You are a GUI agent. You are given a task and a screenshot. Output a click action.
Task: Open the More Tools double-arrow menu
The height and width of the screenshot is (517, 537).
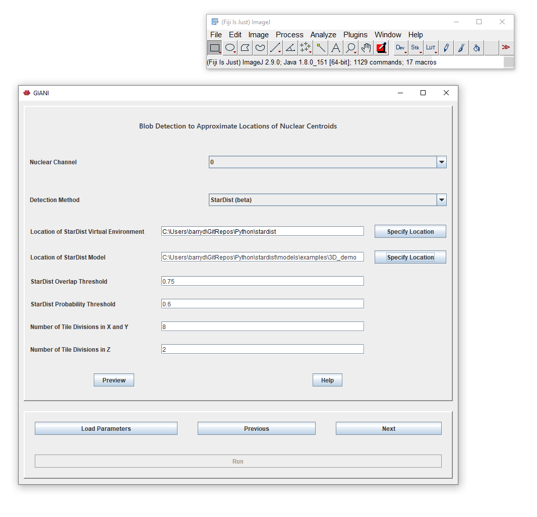click(506, 48)
